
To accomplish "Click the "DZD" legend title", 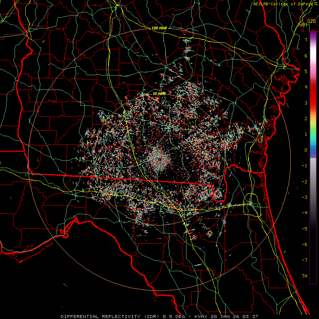I will pos(311,21).
